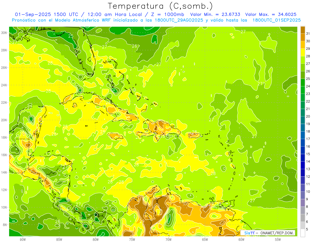Click the 10N latitude axis label

coord(4,207)
